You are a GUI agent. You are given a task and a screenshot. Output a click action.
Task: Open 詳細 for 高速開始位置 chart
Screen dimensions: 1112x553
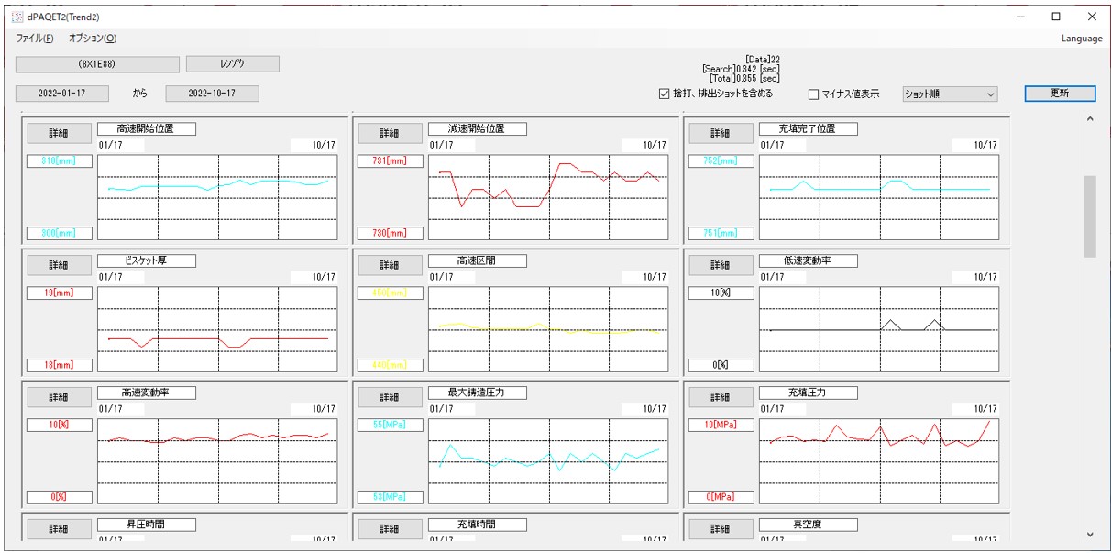(x=59, y=133)
